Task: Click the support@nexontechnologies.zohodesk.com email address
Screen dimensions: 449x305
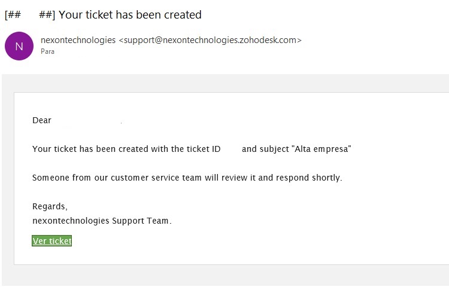Action: click(x=210, y=40)
